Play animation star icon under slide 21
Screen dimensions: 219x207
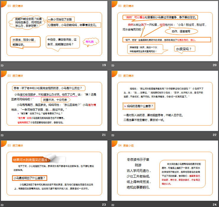tap(2, 135)
